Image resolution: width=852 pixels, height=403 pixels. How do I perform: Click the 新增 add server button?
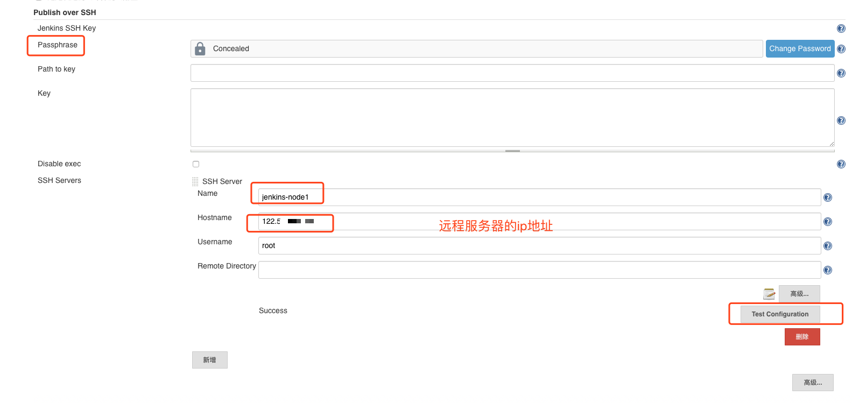pos(210,360)
